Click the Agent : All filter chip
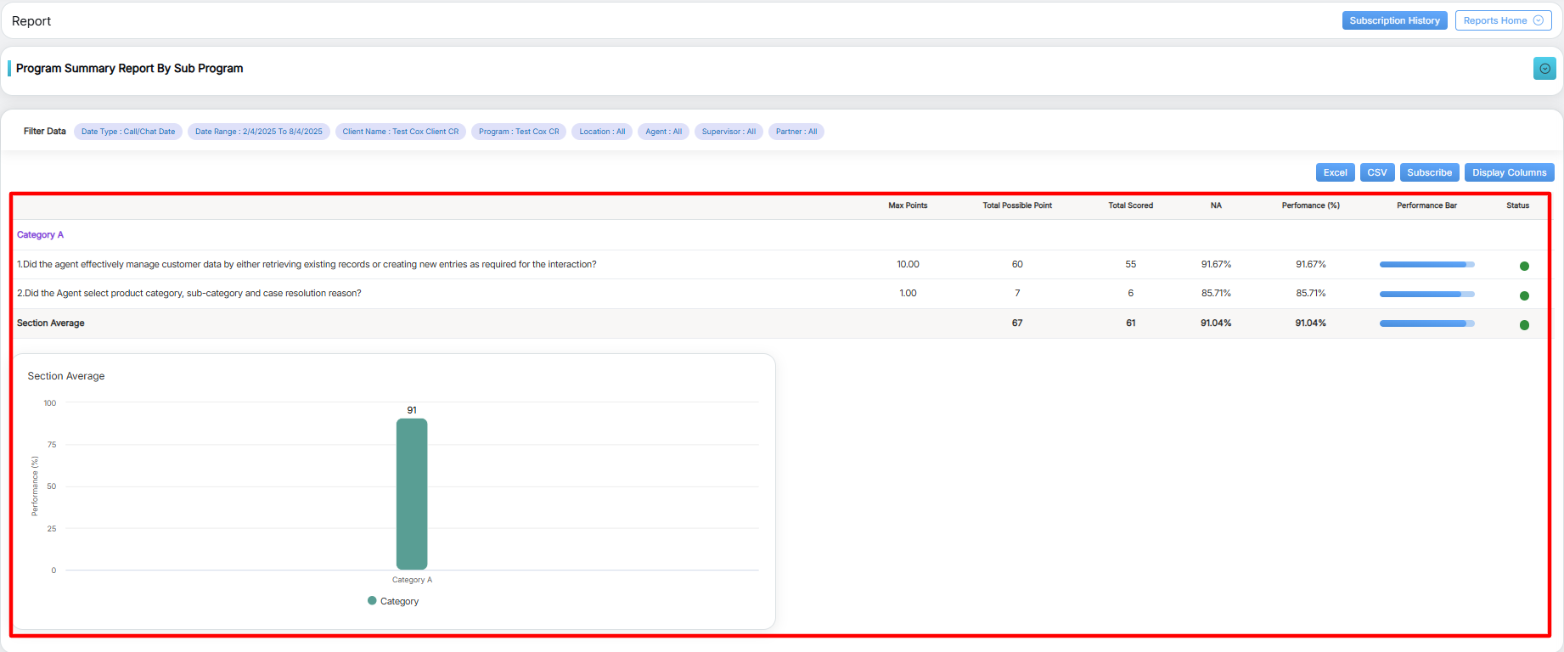Screen dimensions: 1564x652 (x=663, y=132)
